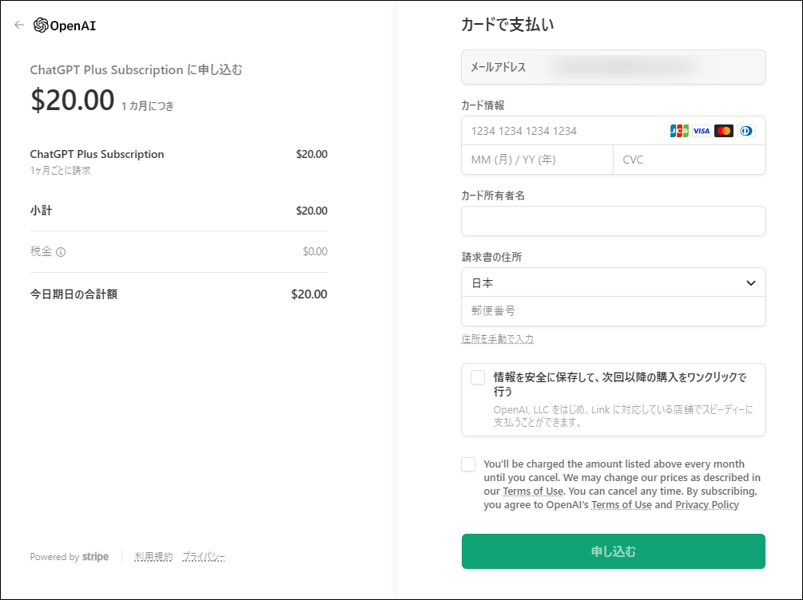Focus the 郵便番号 postal code field
The width and height of the screenshot is (803, 600).
(613, 311)
